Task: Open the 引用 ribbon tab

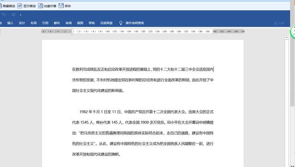Action: pyautogui.click(x=45, y=23)
